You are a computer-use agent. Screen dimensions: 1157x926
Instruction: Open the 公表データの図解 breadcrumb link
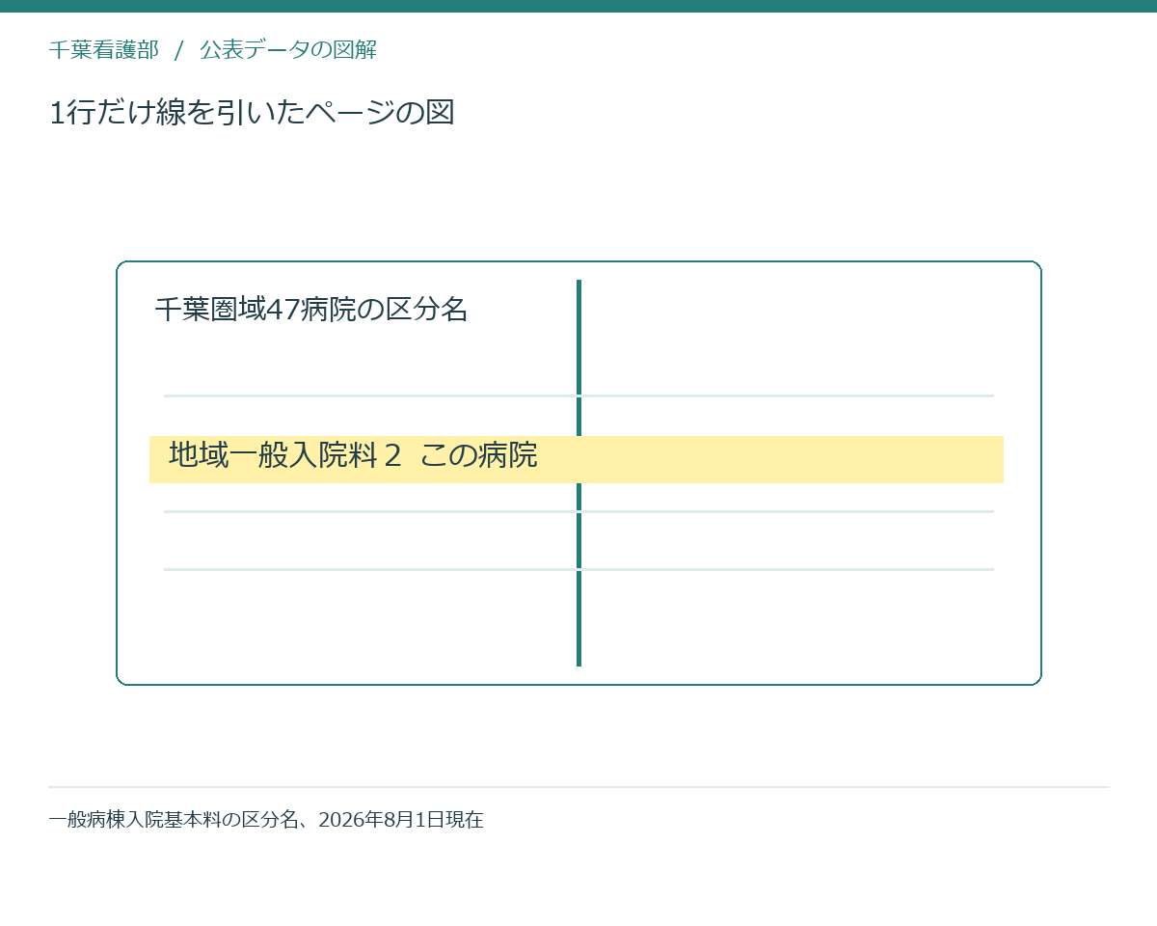(288, 50)
